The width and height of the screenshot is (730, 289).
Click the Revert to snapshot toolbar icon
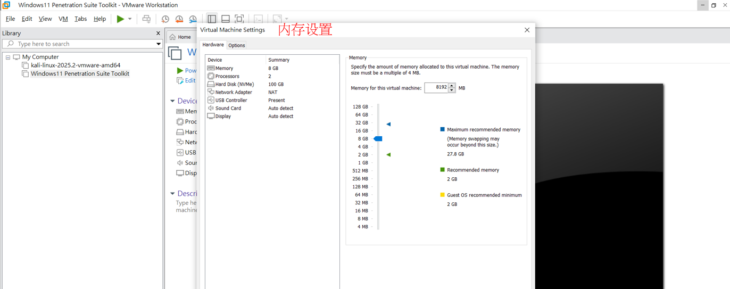tap(179, 19)
